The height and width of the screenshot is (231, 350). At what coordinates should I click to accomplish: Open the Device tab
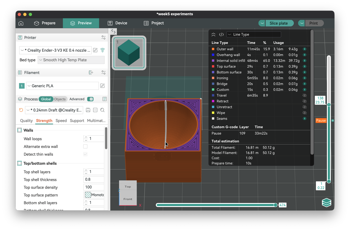[x=117, y=23]
